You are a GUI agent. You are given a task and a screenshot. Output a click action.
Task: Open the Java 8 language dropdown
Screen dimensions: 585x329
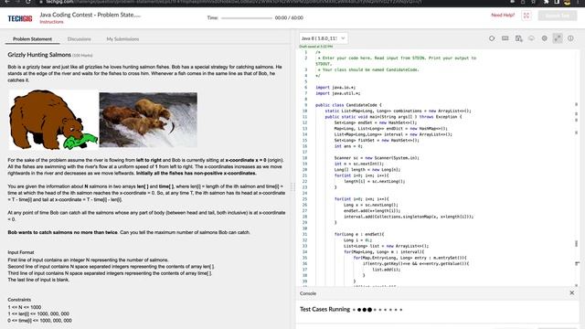coord(323,38)
